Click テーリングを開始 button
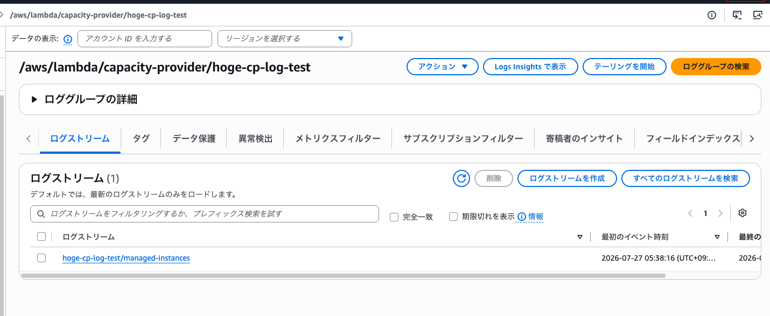This screenshot has width=770, height=316. click(625, 67)
